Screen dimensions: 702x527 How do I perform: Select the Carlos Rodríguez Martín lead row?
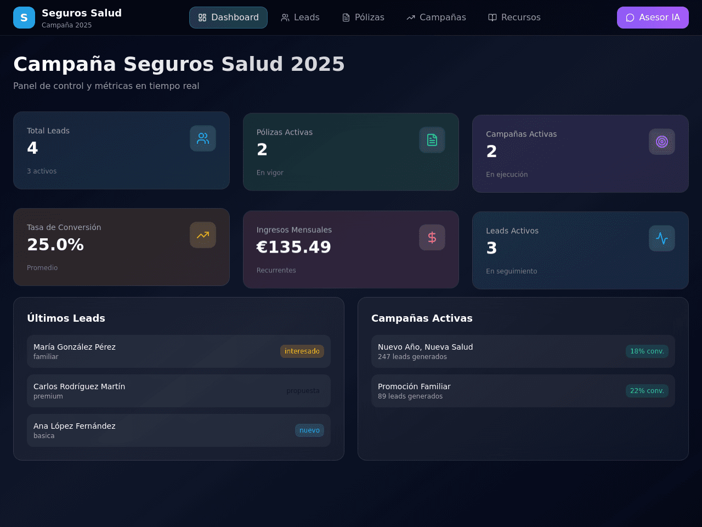pos(179,391)
